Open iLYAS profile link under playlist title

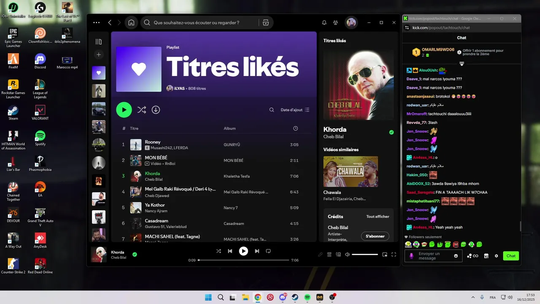pyautogui.click(x=179, y=89)
